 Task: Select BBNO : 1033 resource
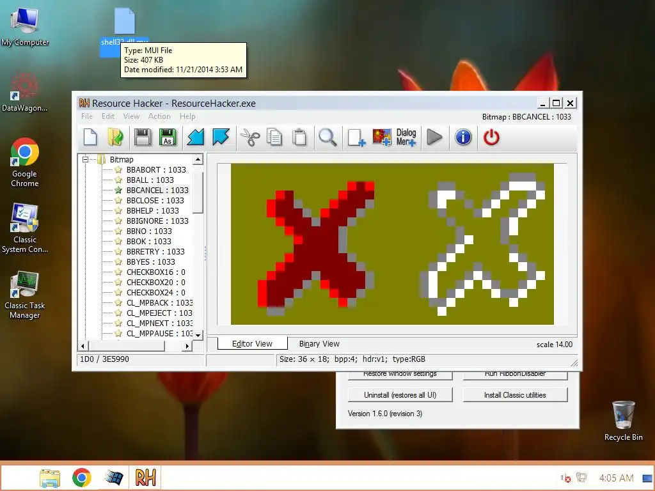(149, 231)
